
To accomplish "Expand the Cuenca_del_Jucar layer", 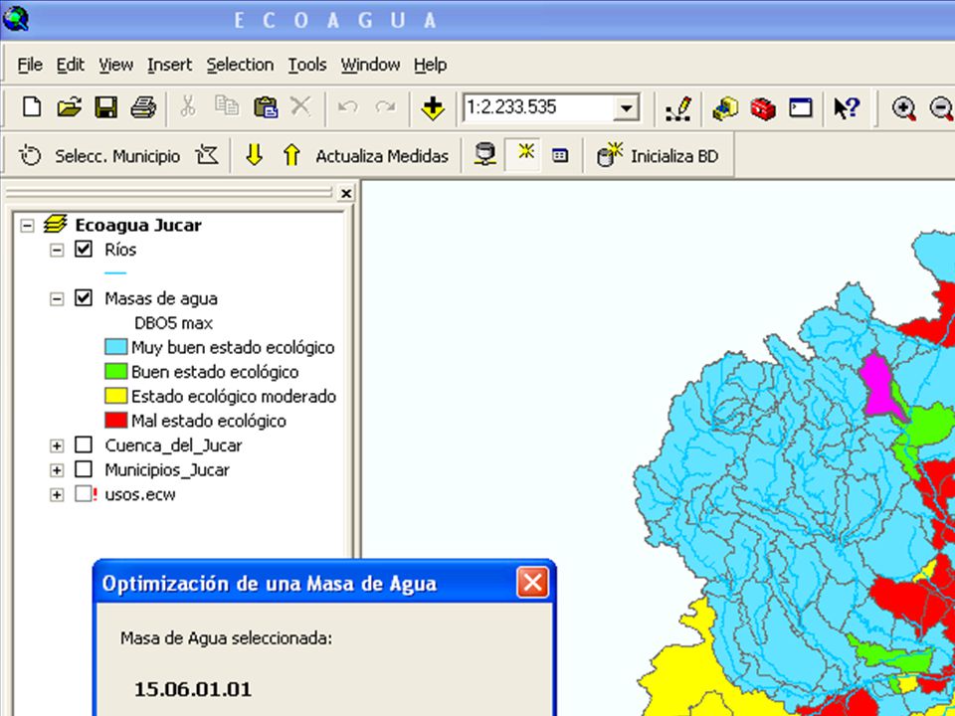I will click(x=57, y=446).
